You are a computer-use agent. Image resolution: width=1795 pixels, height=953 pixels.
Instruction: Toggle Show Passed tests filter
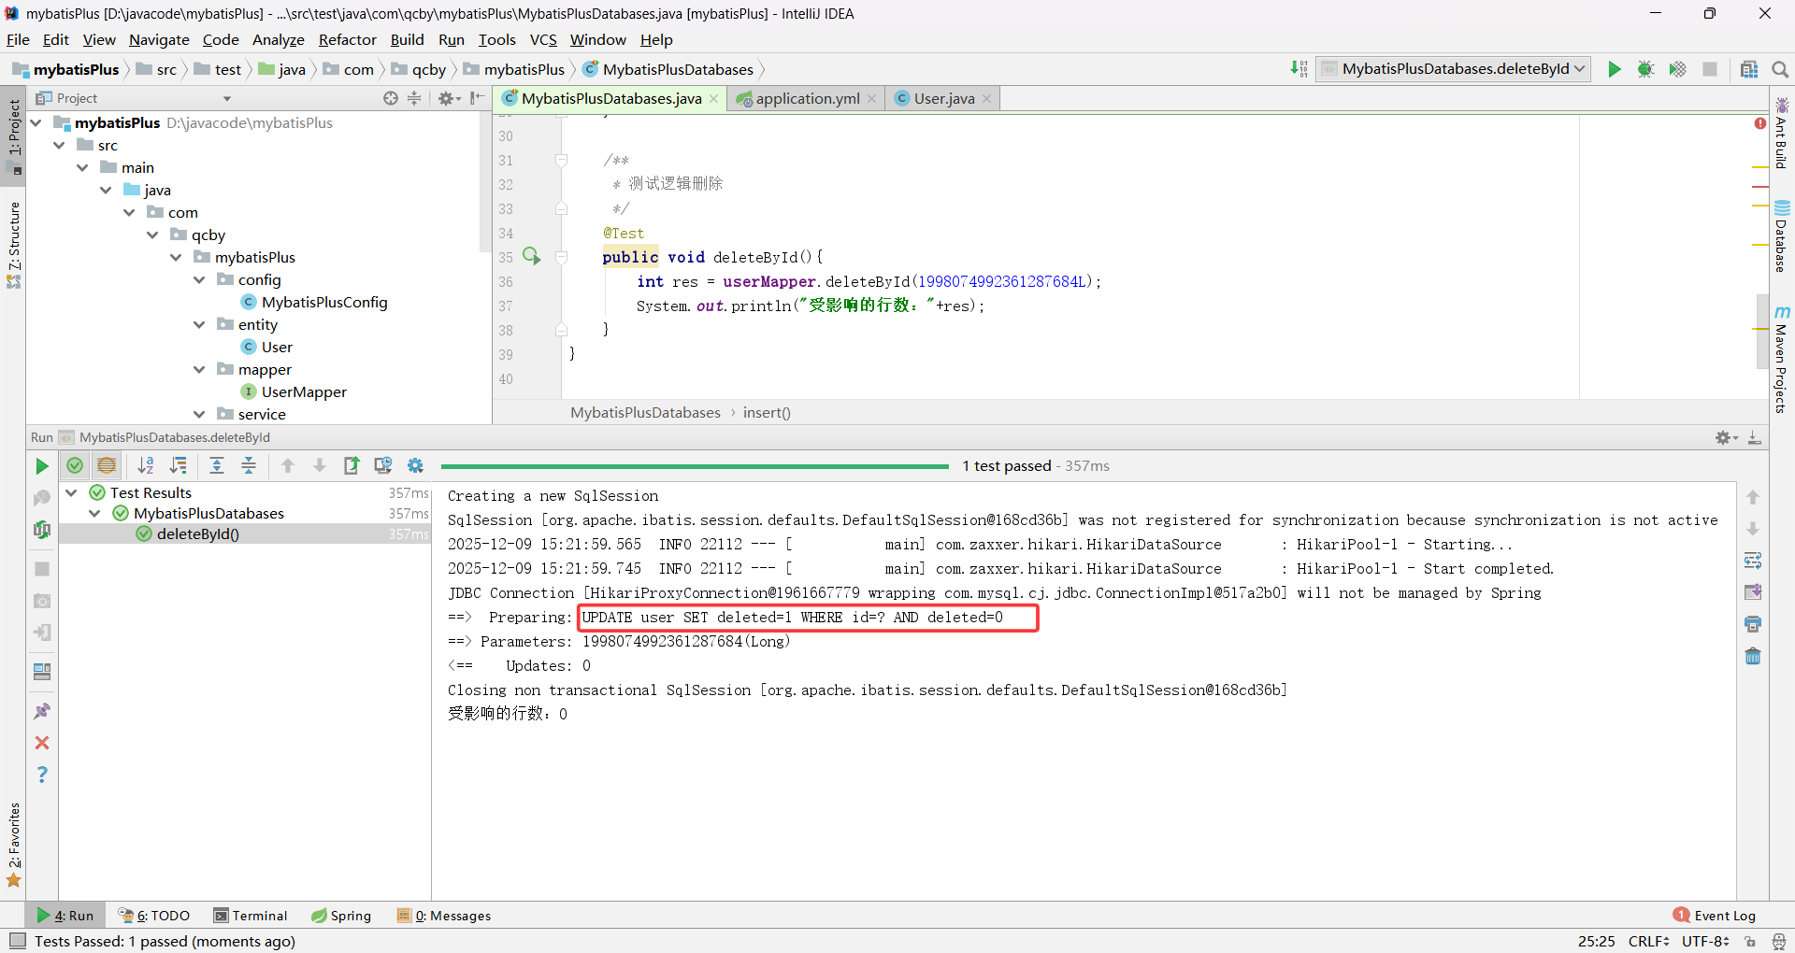pyautogui.click(x=75, y=465)
